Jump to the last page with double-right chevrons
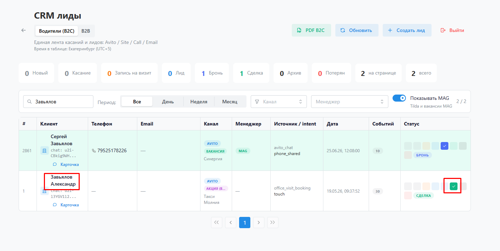This screenshot has width=500, height=251. 273,223
